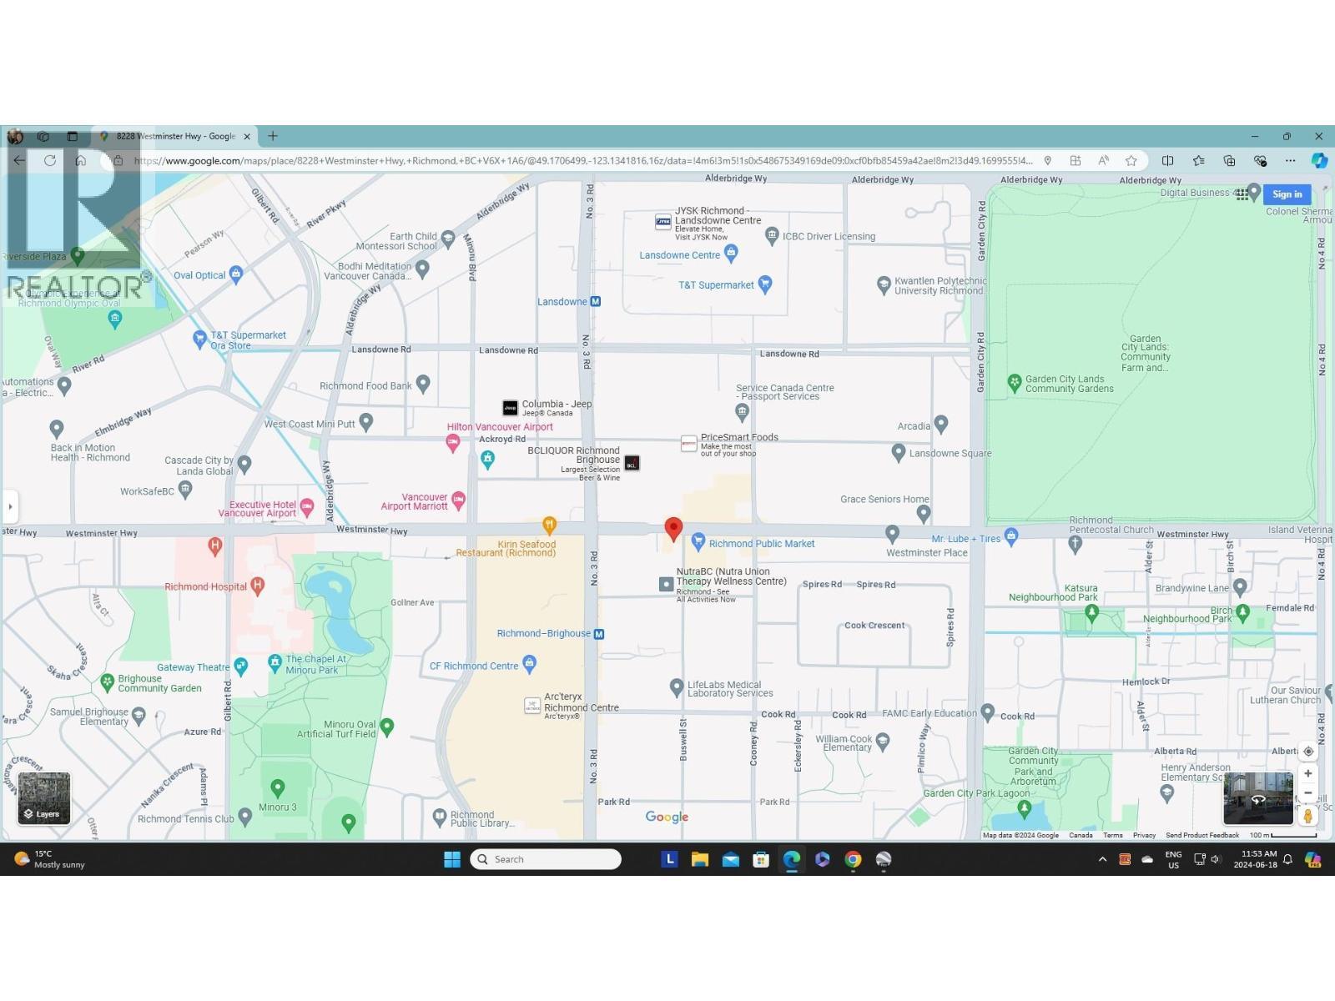
Task: Zoom out with the map minus button
Action: coord(1307,792)
